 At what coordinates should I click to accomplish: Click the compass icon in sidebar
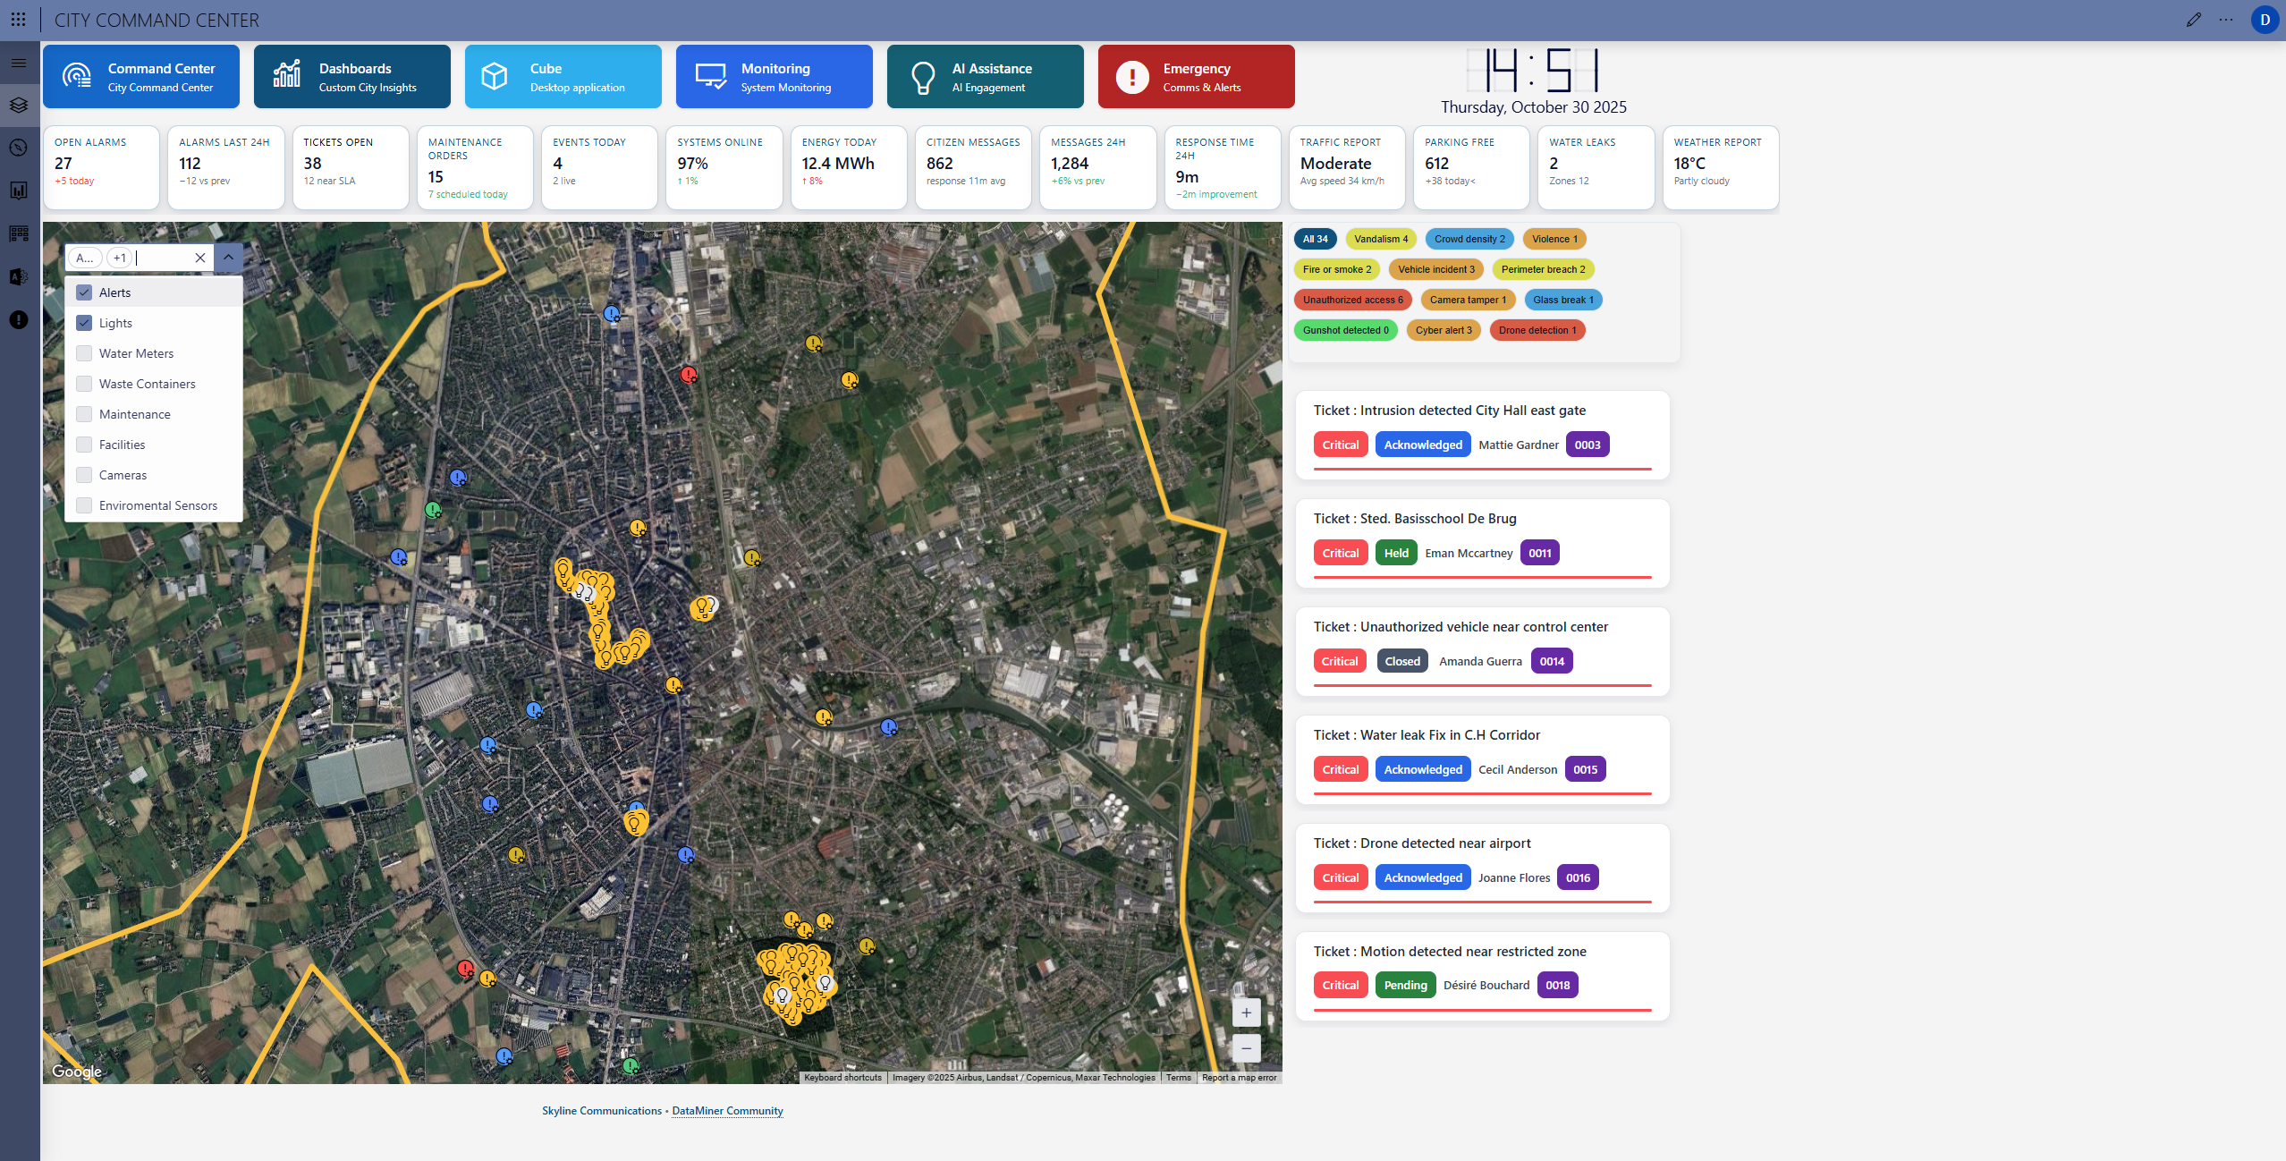point(19,148)
